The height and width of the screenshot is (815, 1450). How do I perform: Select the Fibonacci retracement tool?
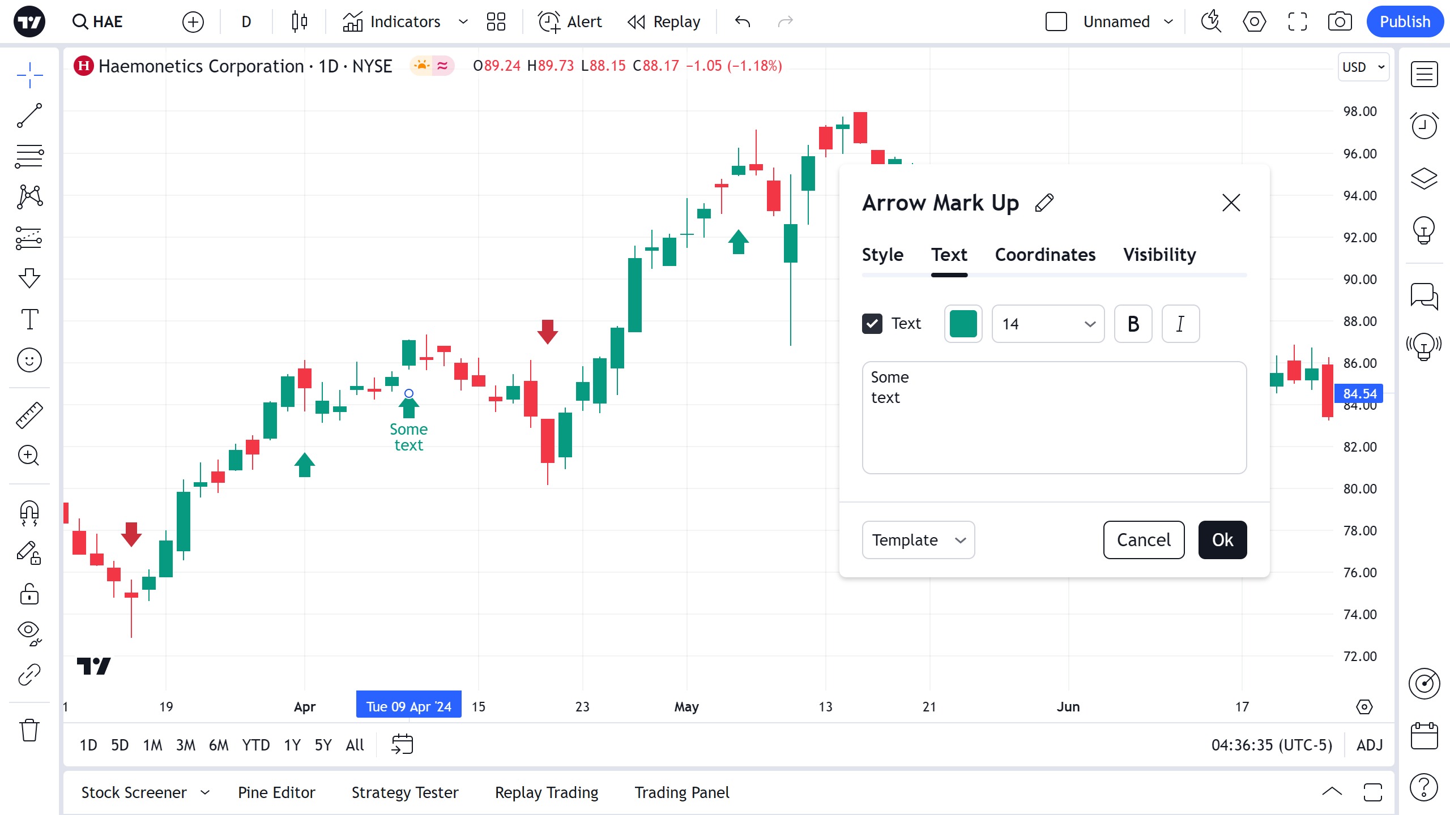click(x=29, y=156)
